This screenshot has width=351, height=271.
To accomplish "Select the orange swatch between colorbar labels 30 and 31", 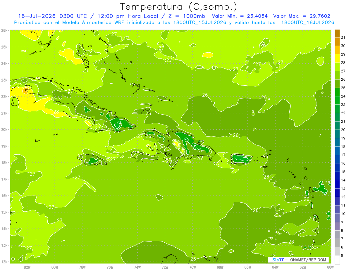I will point(337,42).
